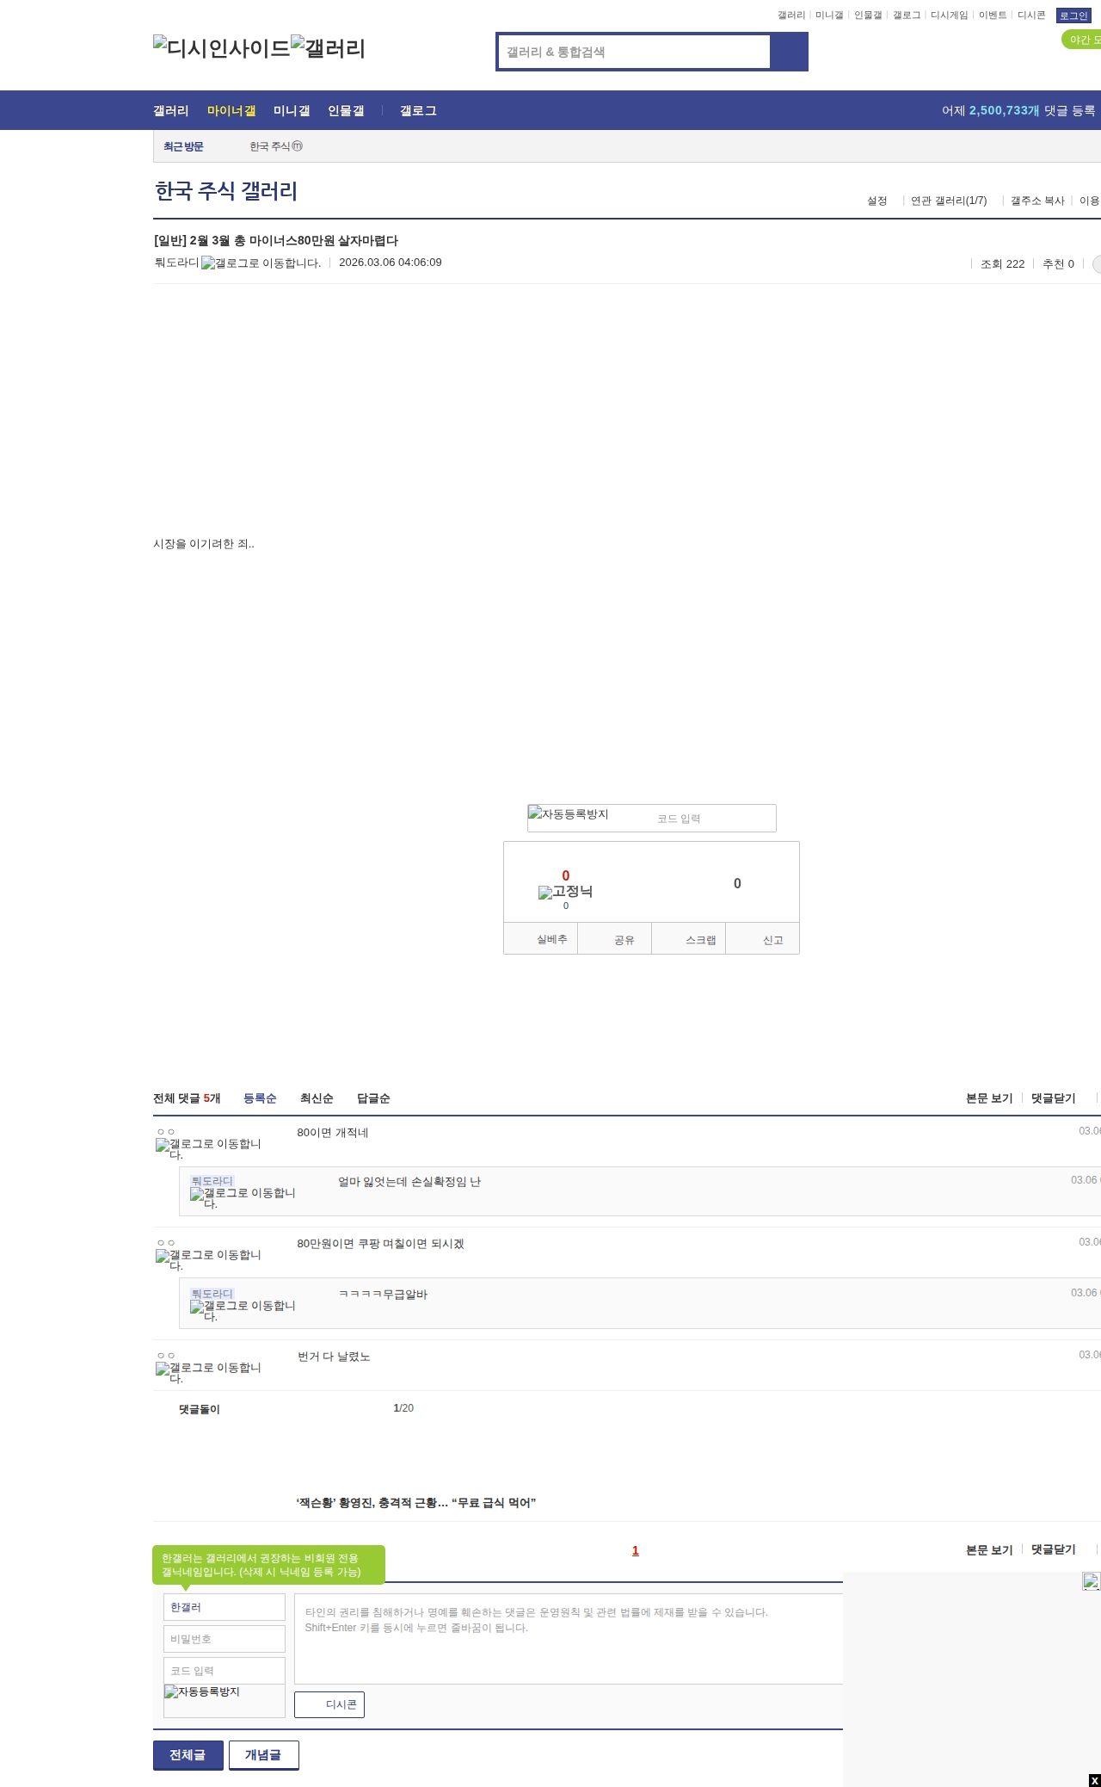Screen dimensions: 1101x1787
Task: Open the 설정 menu
Action: (x=876, y=201)
